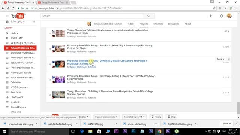
Task: Open the passport size photo tutorial
Action: pyautogui.click(x=108, y=31)
